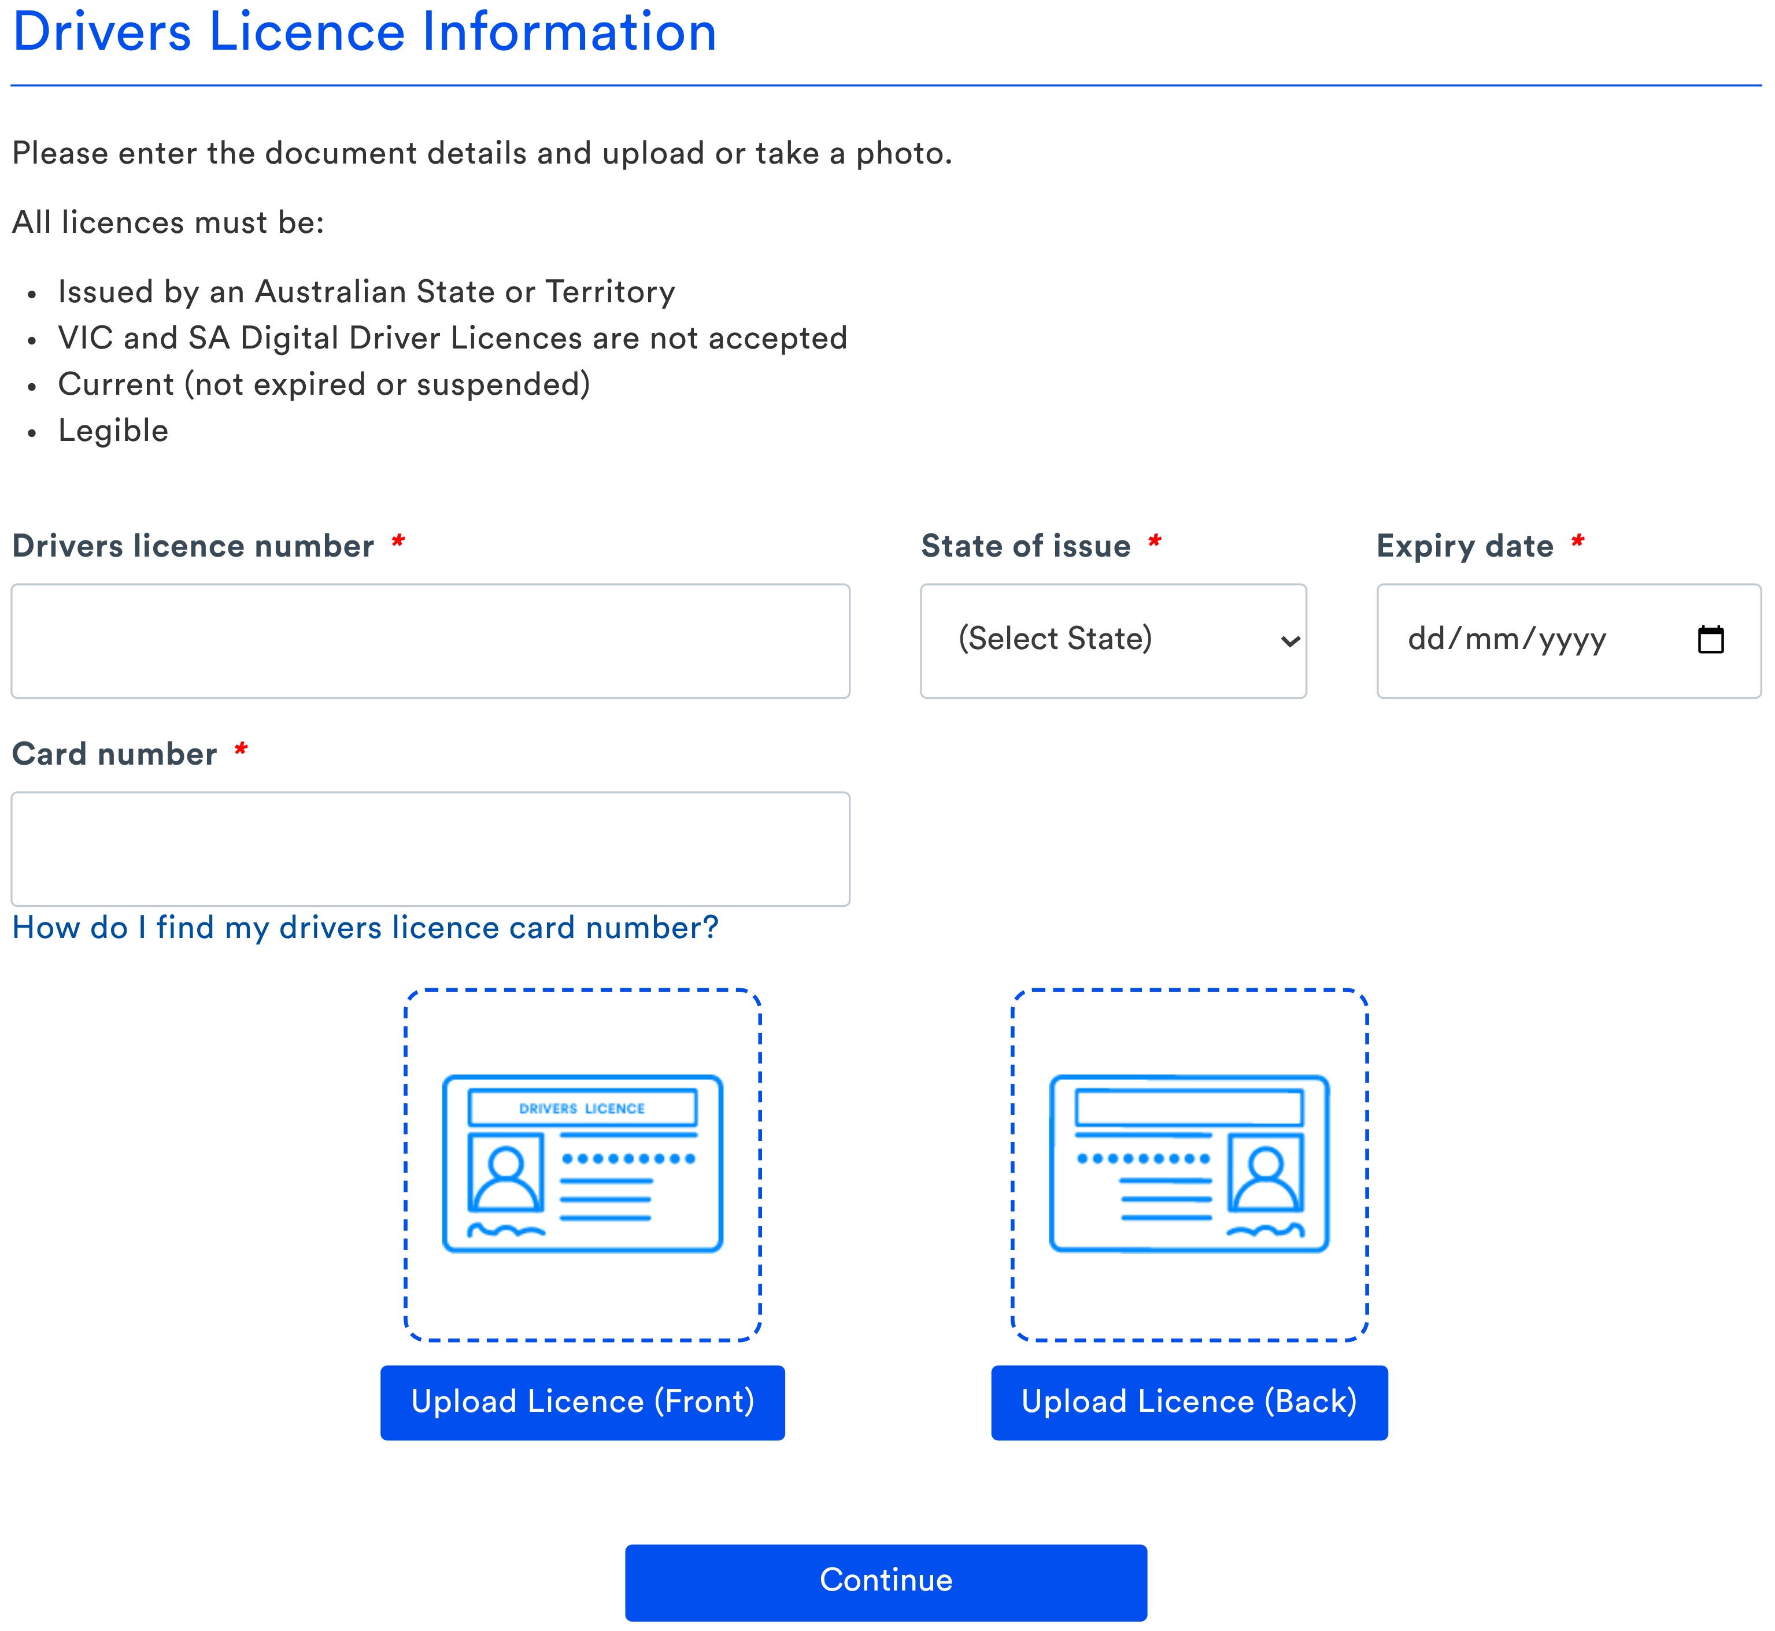Viewport: 1775px width, 1631px height.
Task: Click the Drivers licence number input field
Action: coord(430,641)
